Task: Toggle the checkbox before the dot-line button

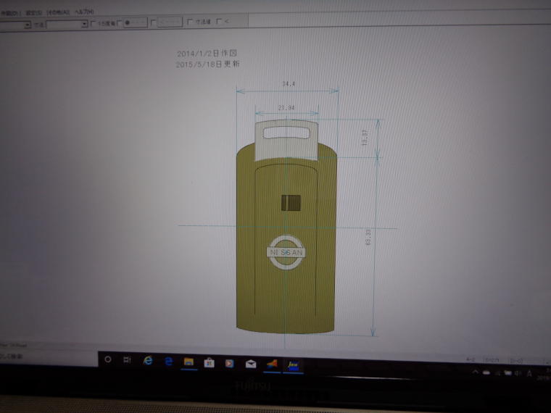Action: pyautogui.click(x=120, y=22)
